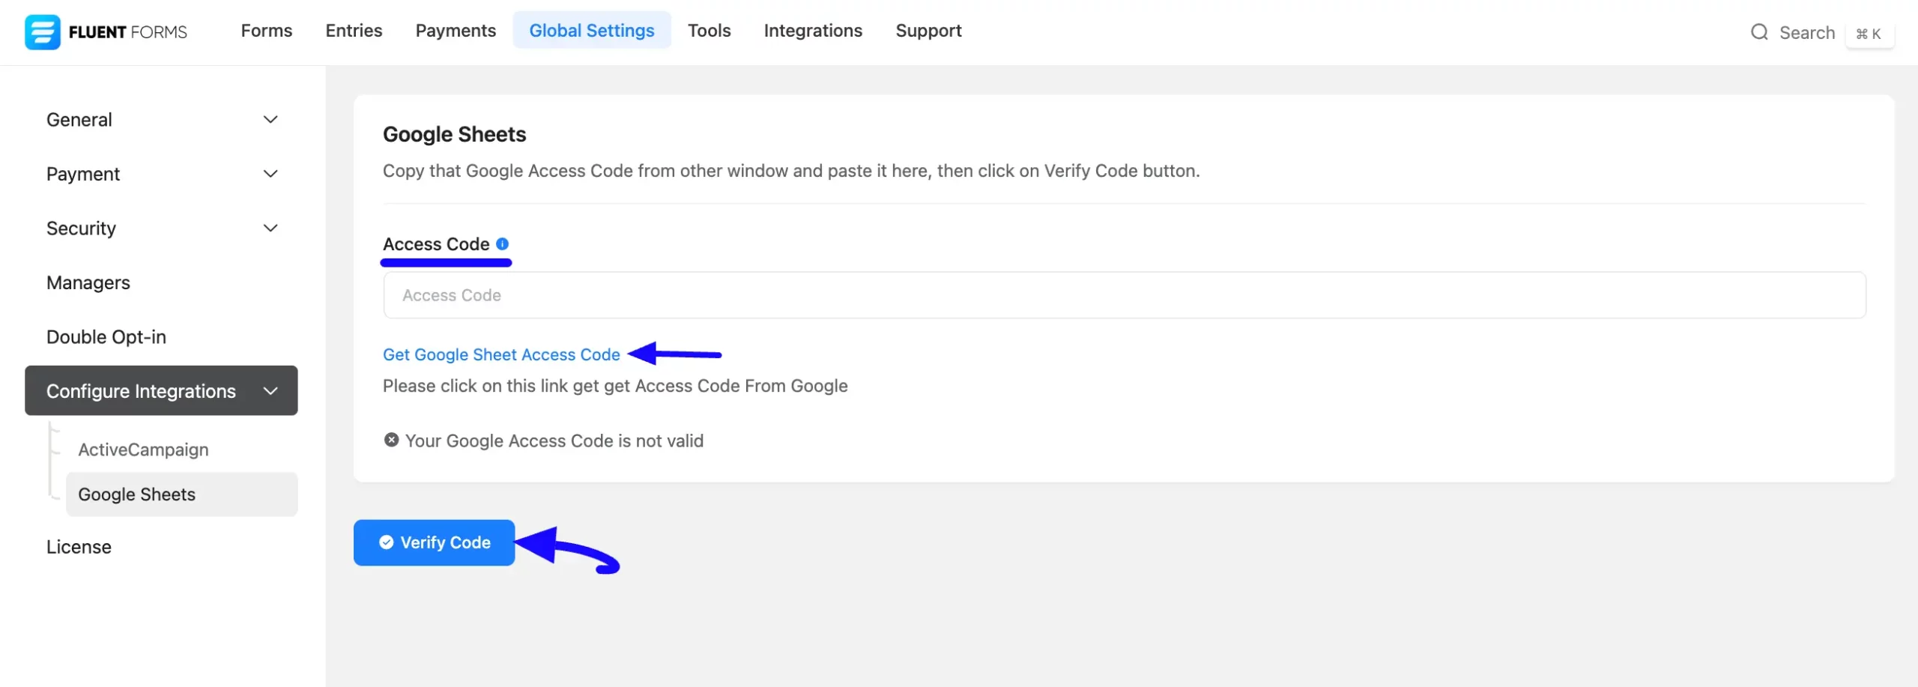Viewport: 1918px width, 687px height.
Task: Click the Google Sheets page heading
Action: click(455, 134)
